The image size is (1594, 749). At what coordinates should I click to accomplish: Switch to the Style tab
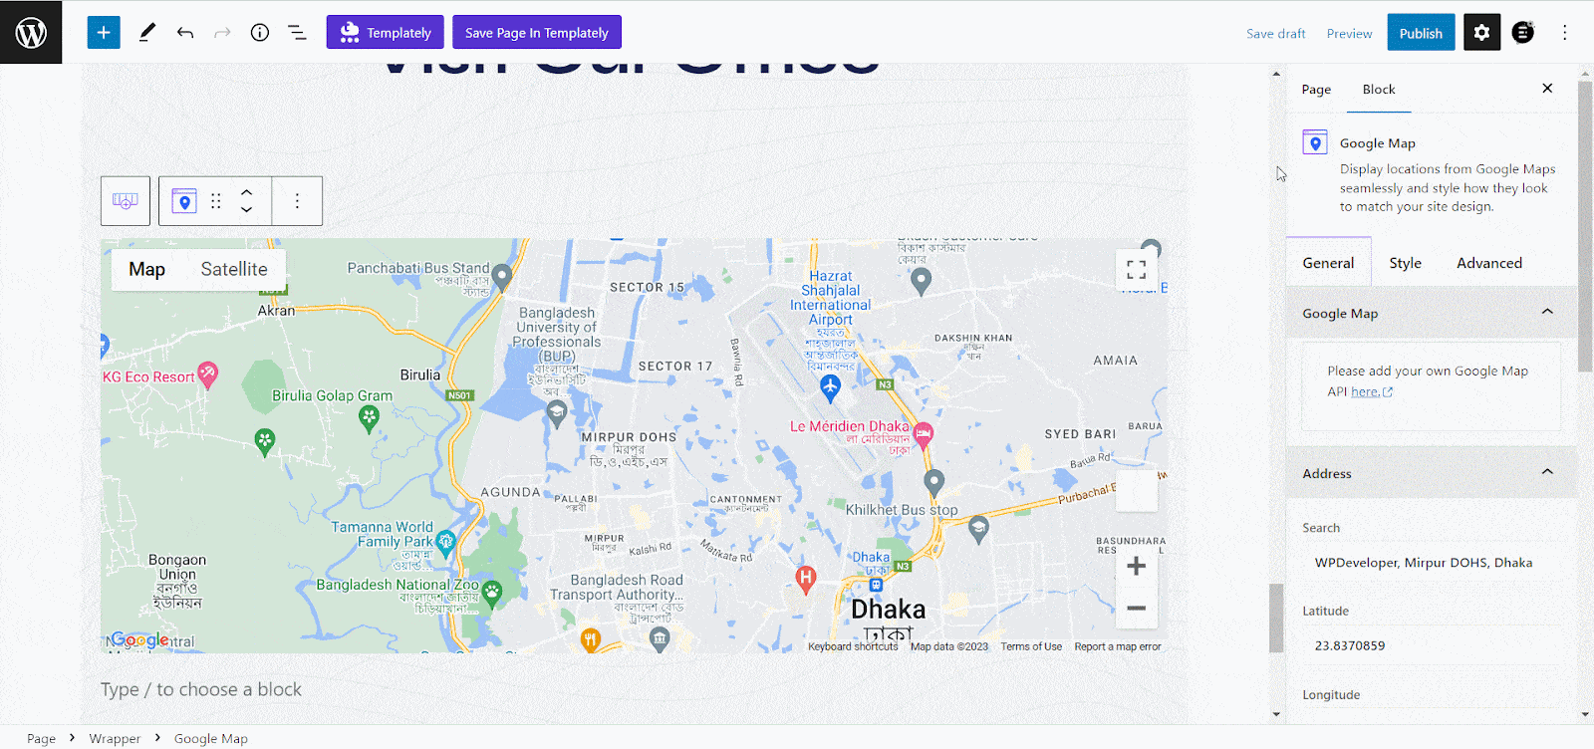click(1405, 263)
